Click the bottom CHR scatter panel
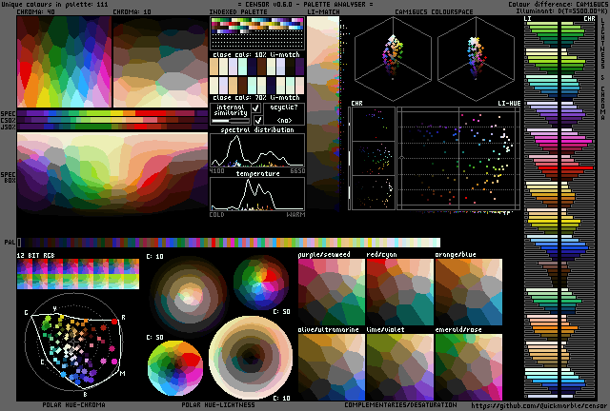The width and height of the screenshot is (610, 411). point(373,193)
